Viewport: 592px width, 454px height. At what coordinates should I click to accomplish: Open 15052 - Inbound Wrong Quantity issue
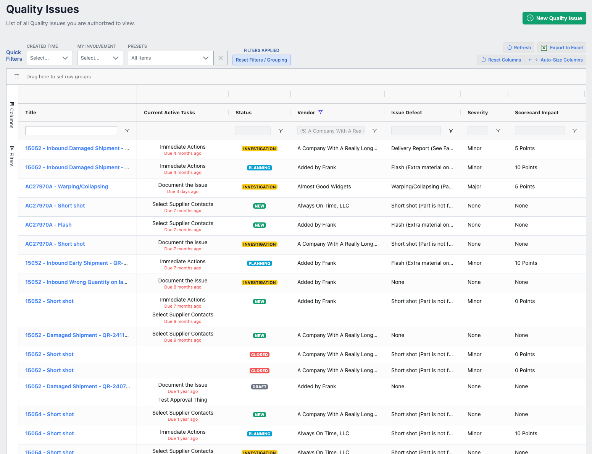coord(76,282)
